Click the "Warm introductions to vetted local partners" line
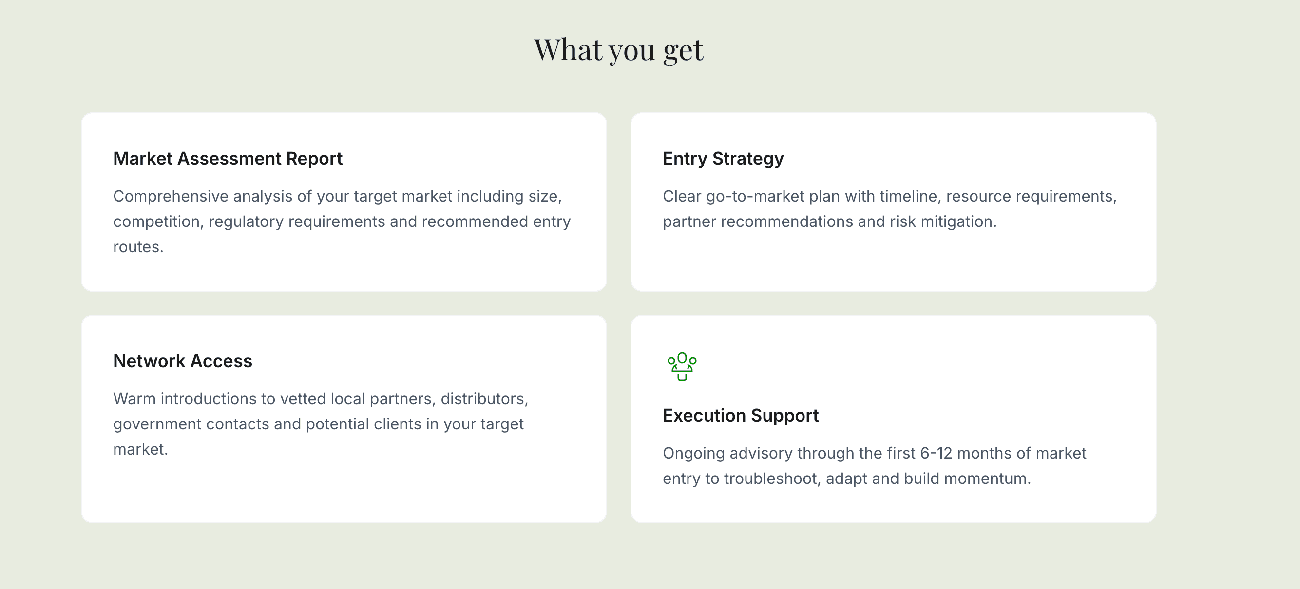1300x589 pixels. (321, 399)
